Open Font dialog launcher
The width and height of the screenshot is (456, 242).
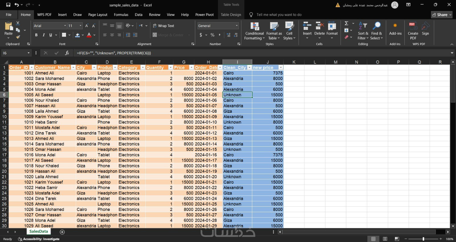coord(97,44)
